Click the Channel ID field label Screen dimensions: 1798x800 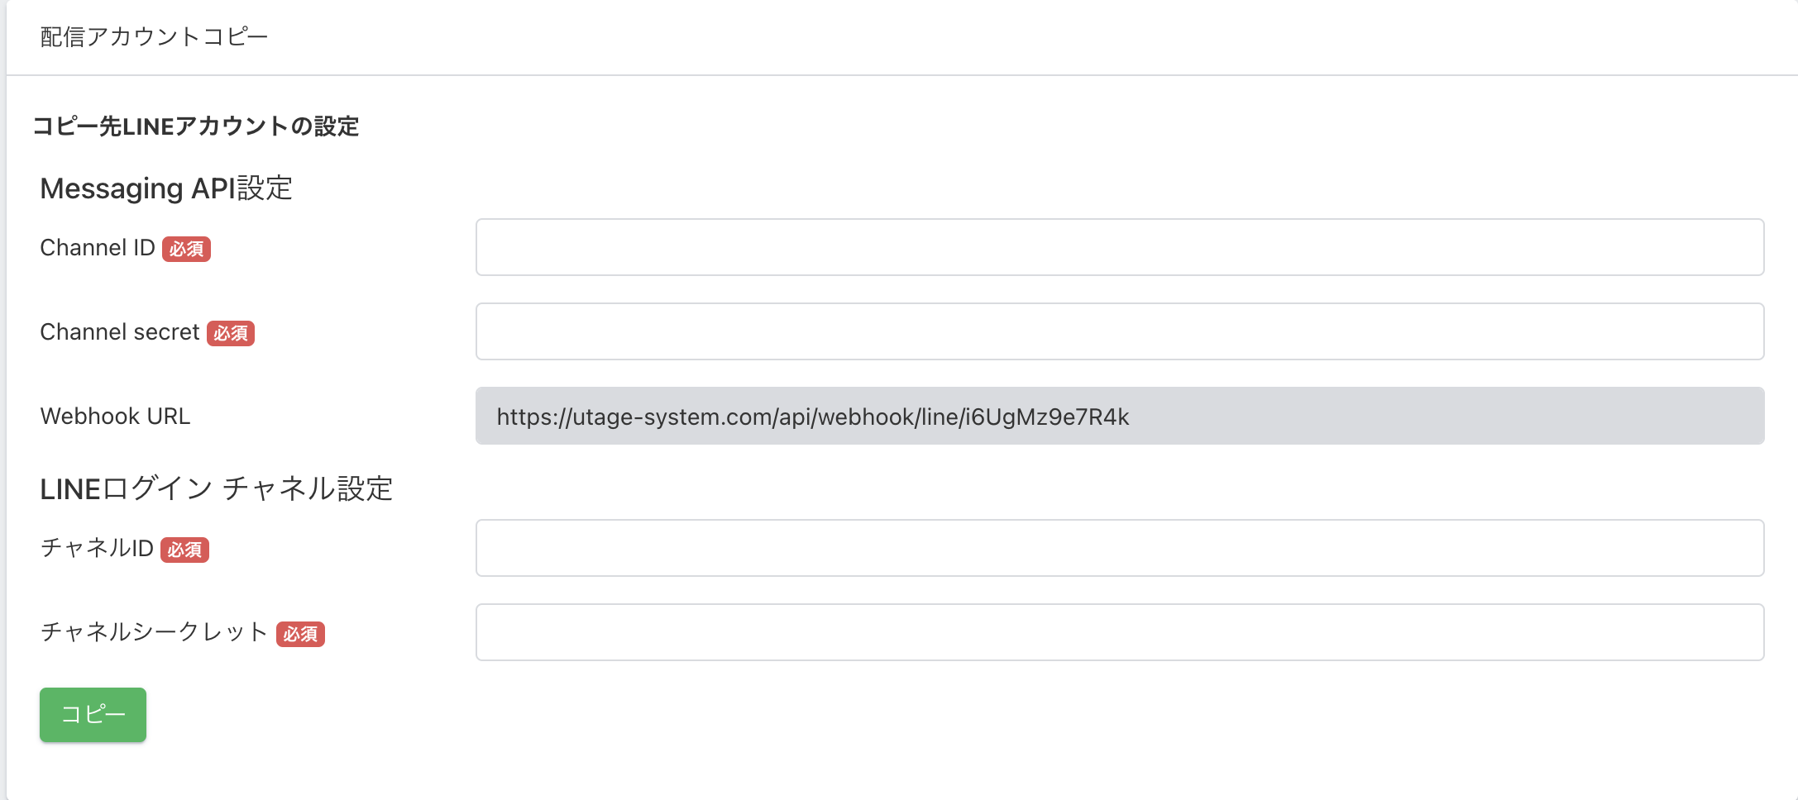[97, 248]
